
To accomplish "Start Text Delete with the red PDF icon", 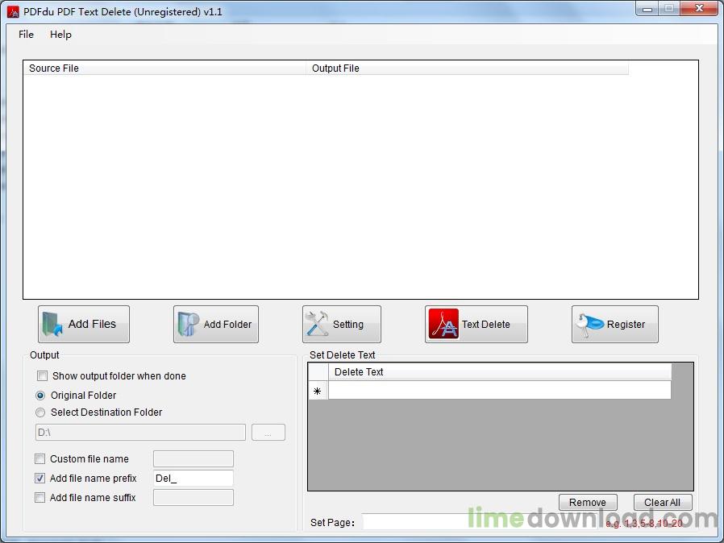I will [476, 325].
